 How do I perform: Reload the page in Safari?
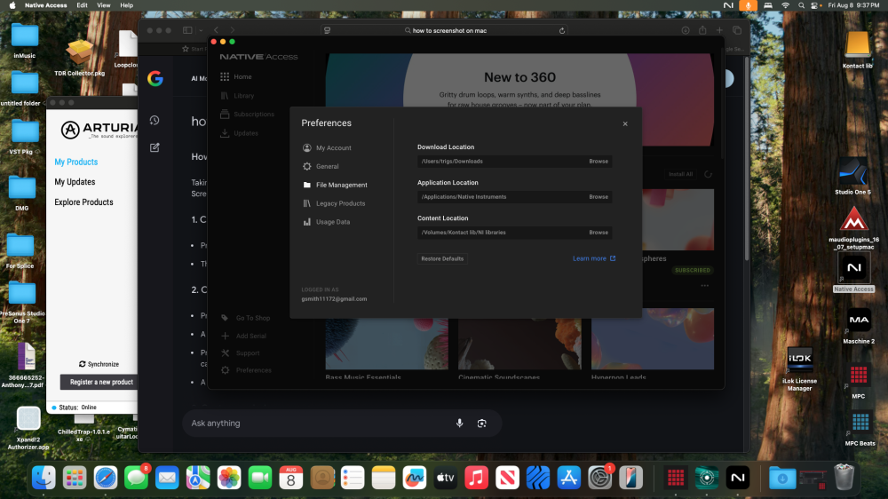click(x=562, y=30)
